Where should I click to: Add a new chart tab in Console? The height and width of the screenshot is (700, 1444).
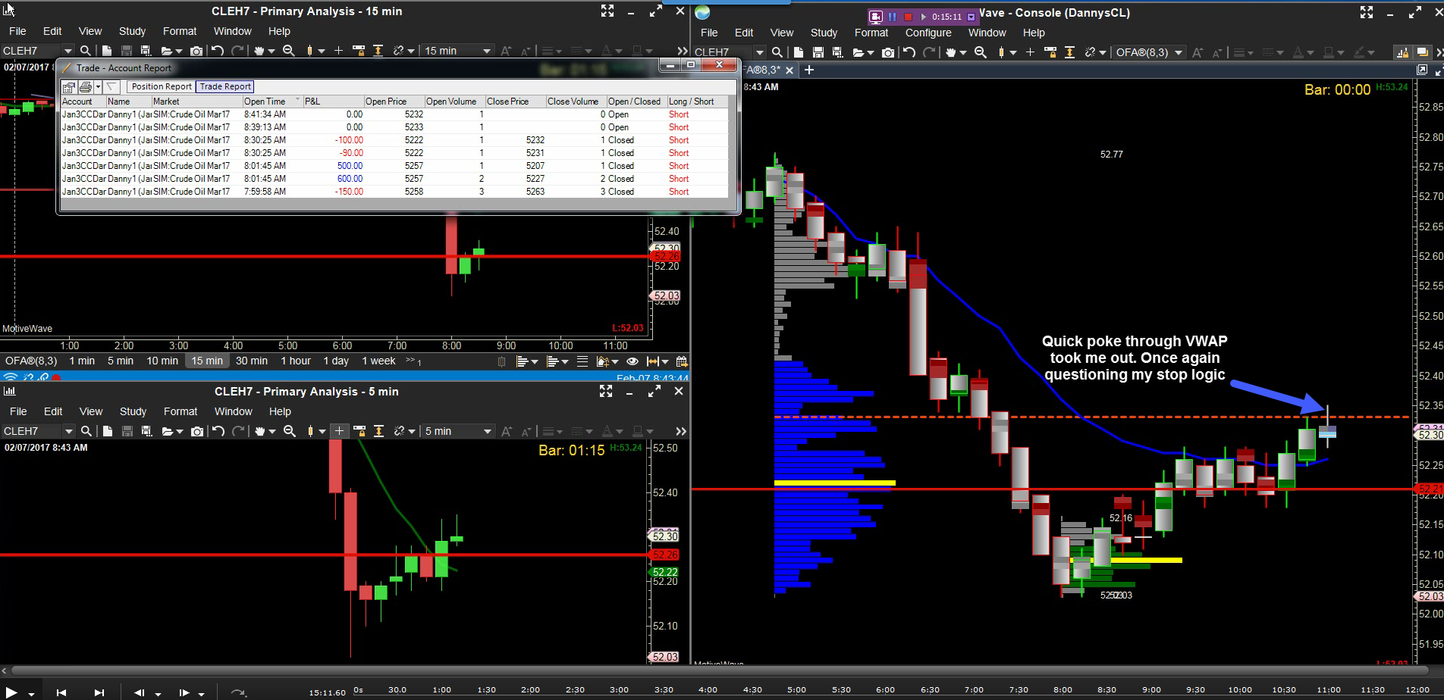coord(809,70)
